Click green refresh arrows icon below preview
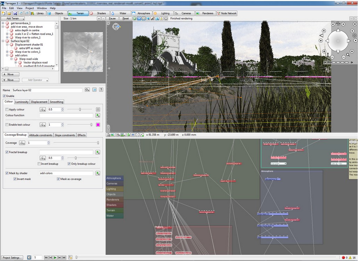 coord(128,135)
